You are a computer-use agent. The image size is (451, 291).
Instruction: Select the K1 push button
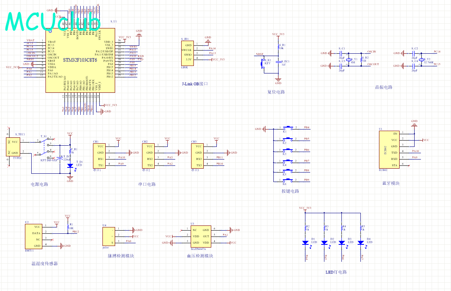(x=288, y=128)
